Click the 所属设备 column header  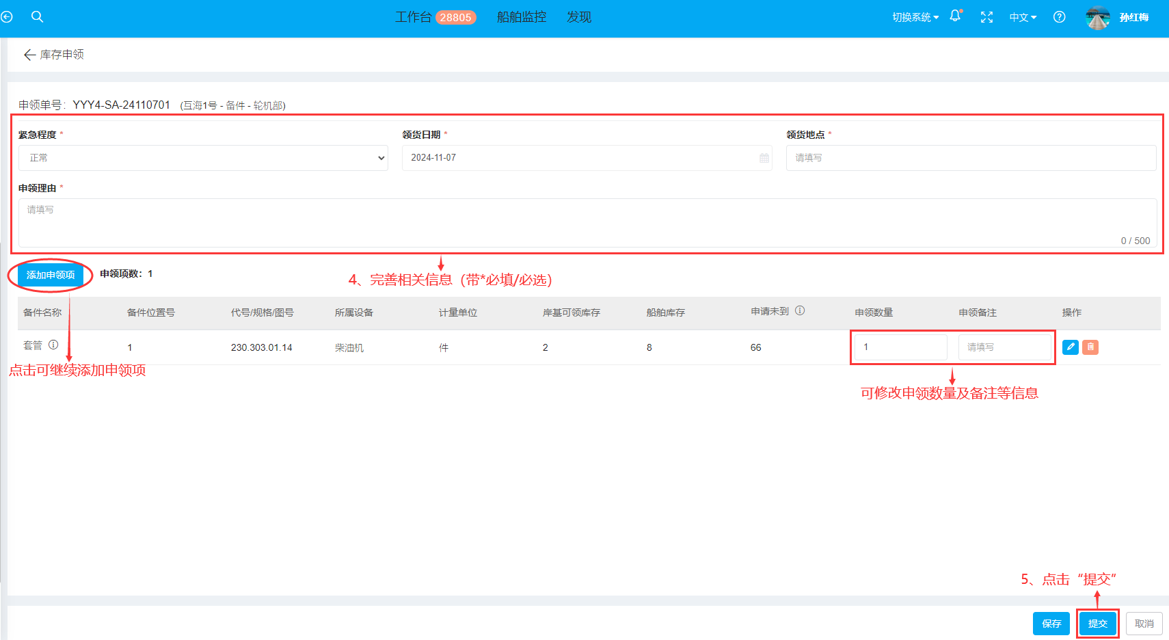click(354, 312)
